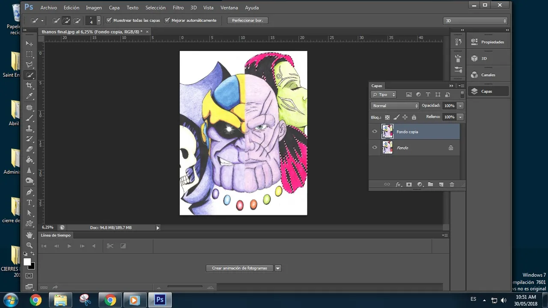This screenshot has height=308, width=548.
Task: Open the Opacidad value dropdown arrow
Action: (x=460, y=106)
